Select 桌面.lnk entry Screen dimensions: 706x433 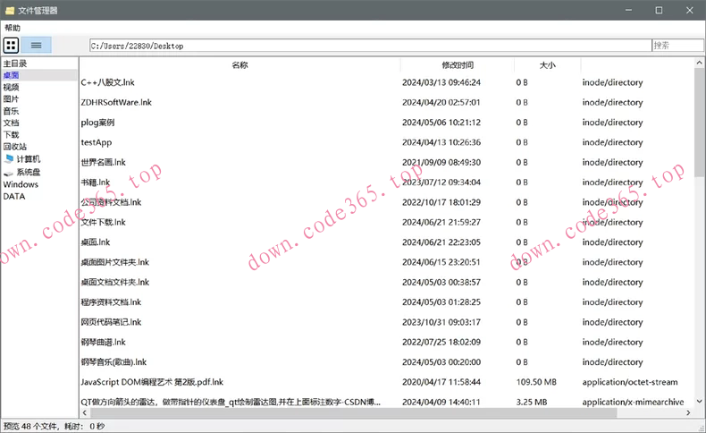click(96, 242)
